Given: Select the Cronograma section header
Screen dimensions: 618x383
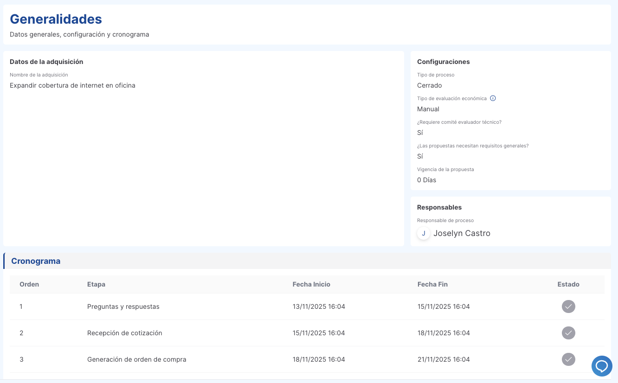Looking at the screenshot, I should click(x=36, y=261).
